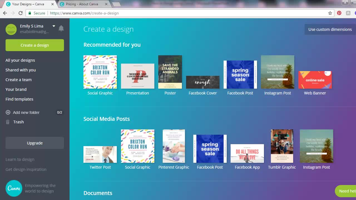The image size is (356, 200).
Task: Click the Social Media Posts heading
Action: pos(107,119)
